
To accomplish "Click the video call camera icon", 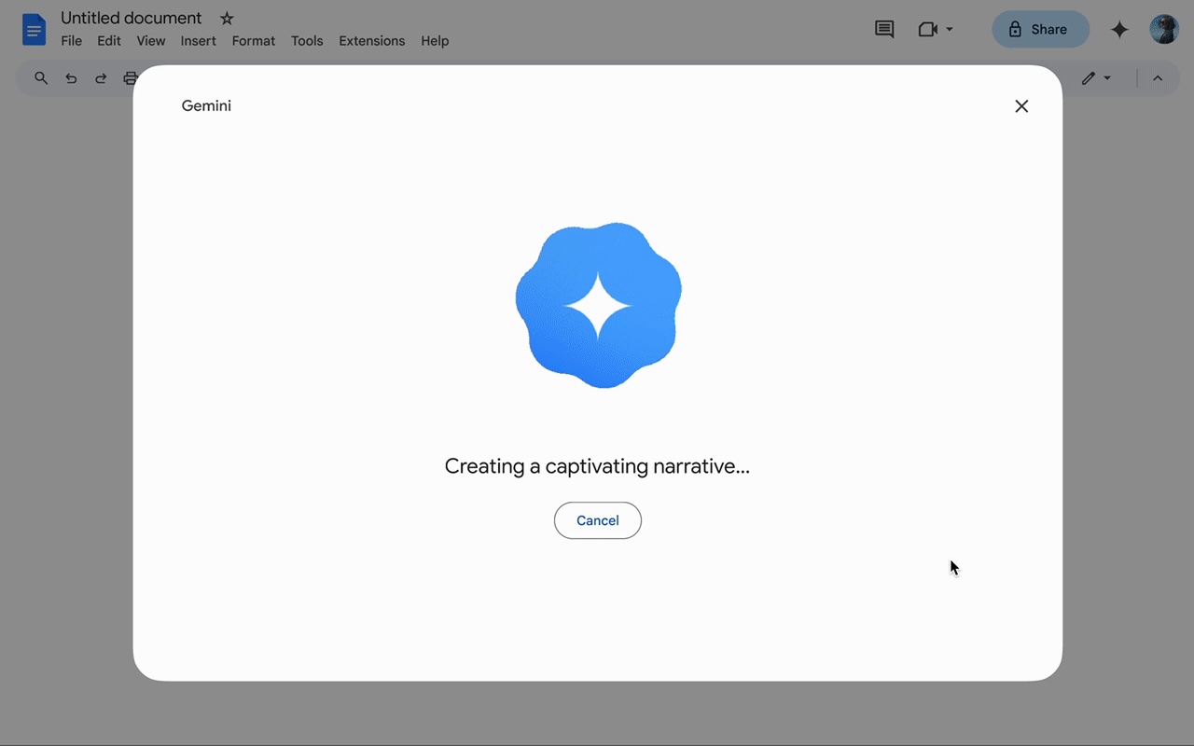I will (926, 30).
